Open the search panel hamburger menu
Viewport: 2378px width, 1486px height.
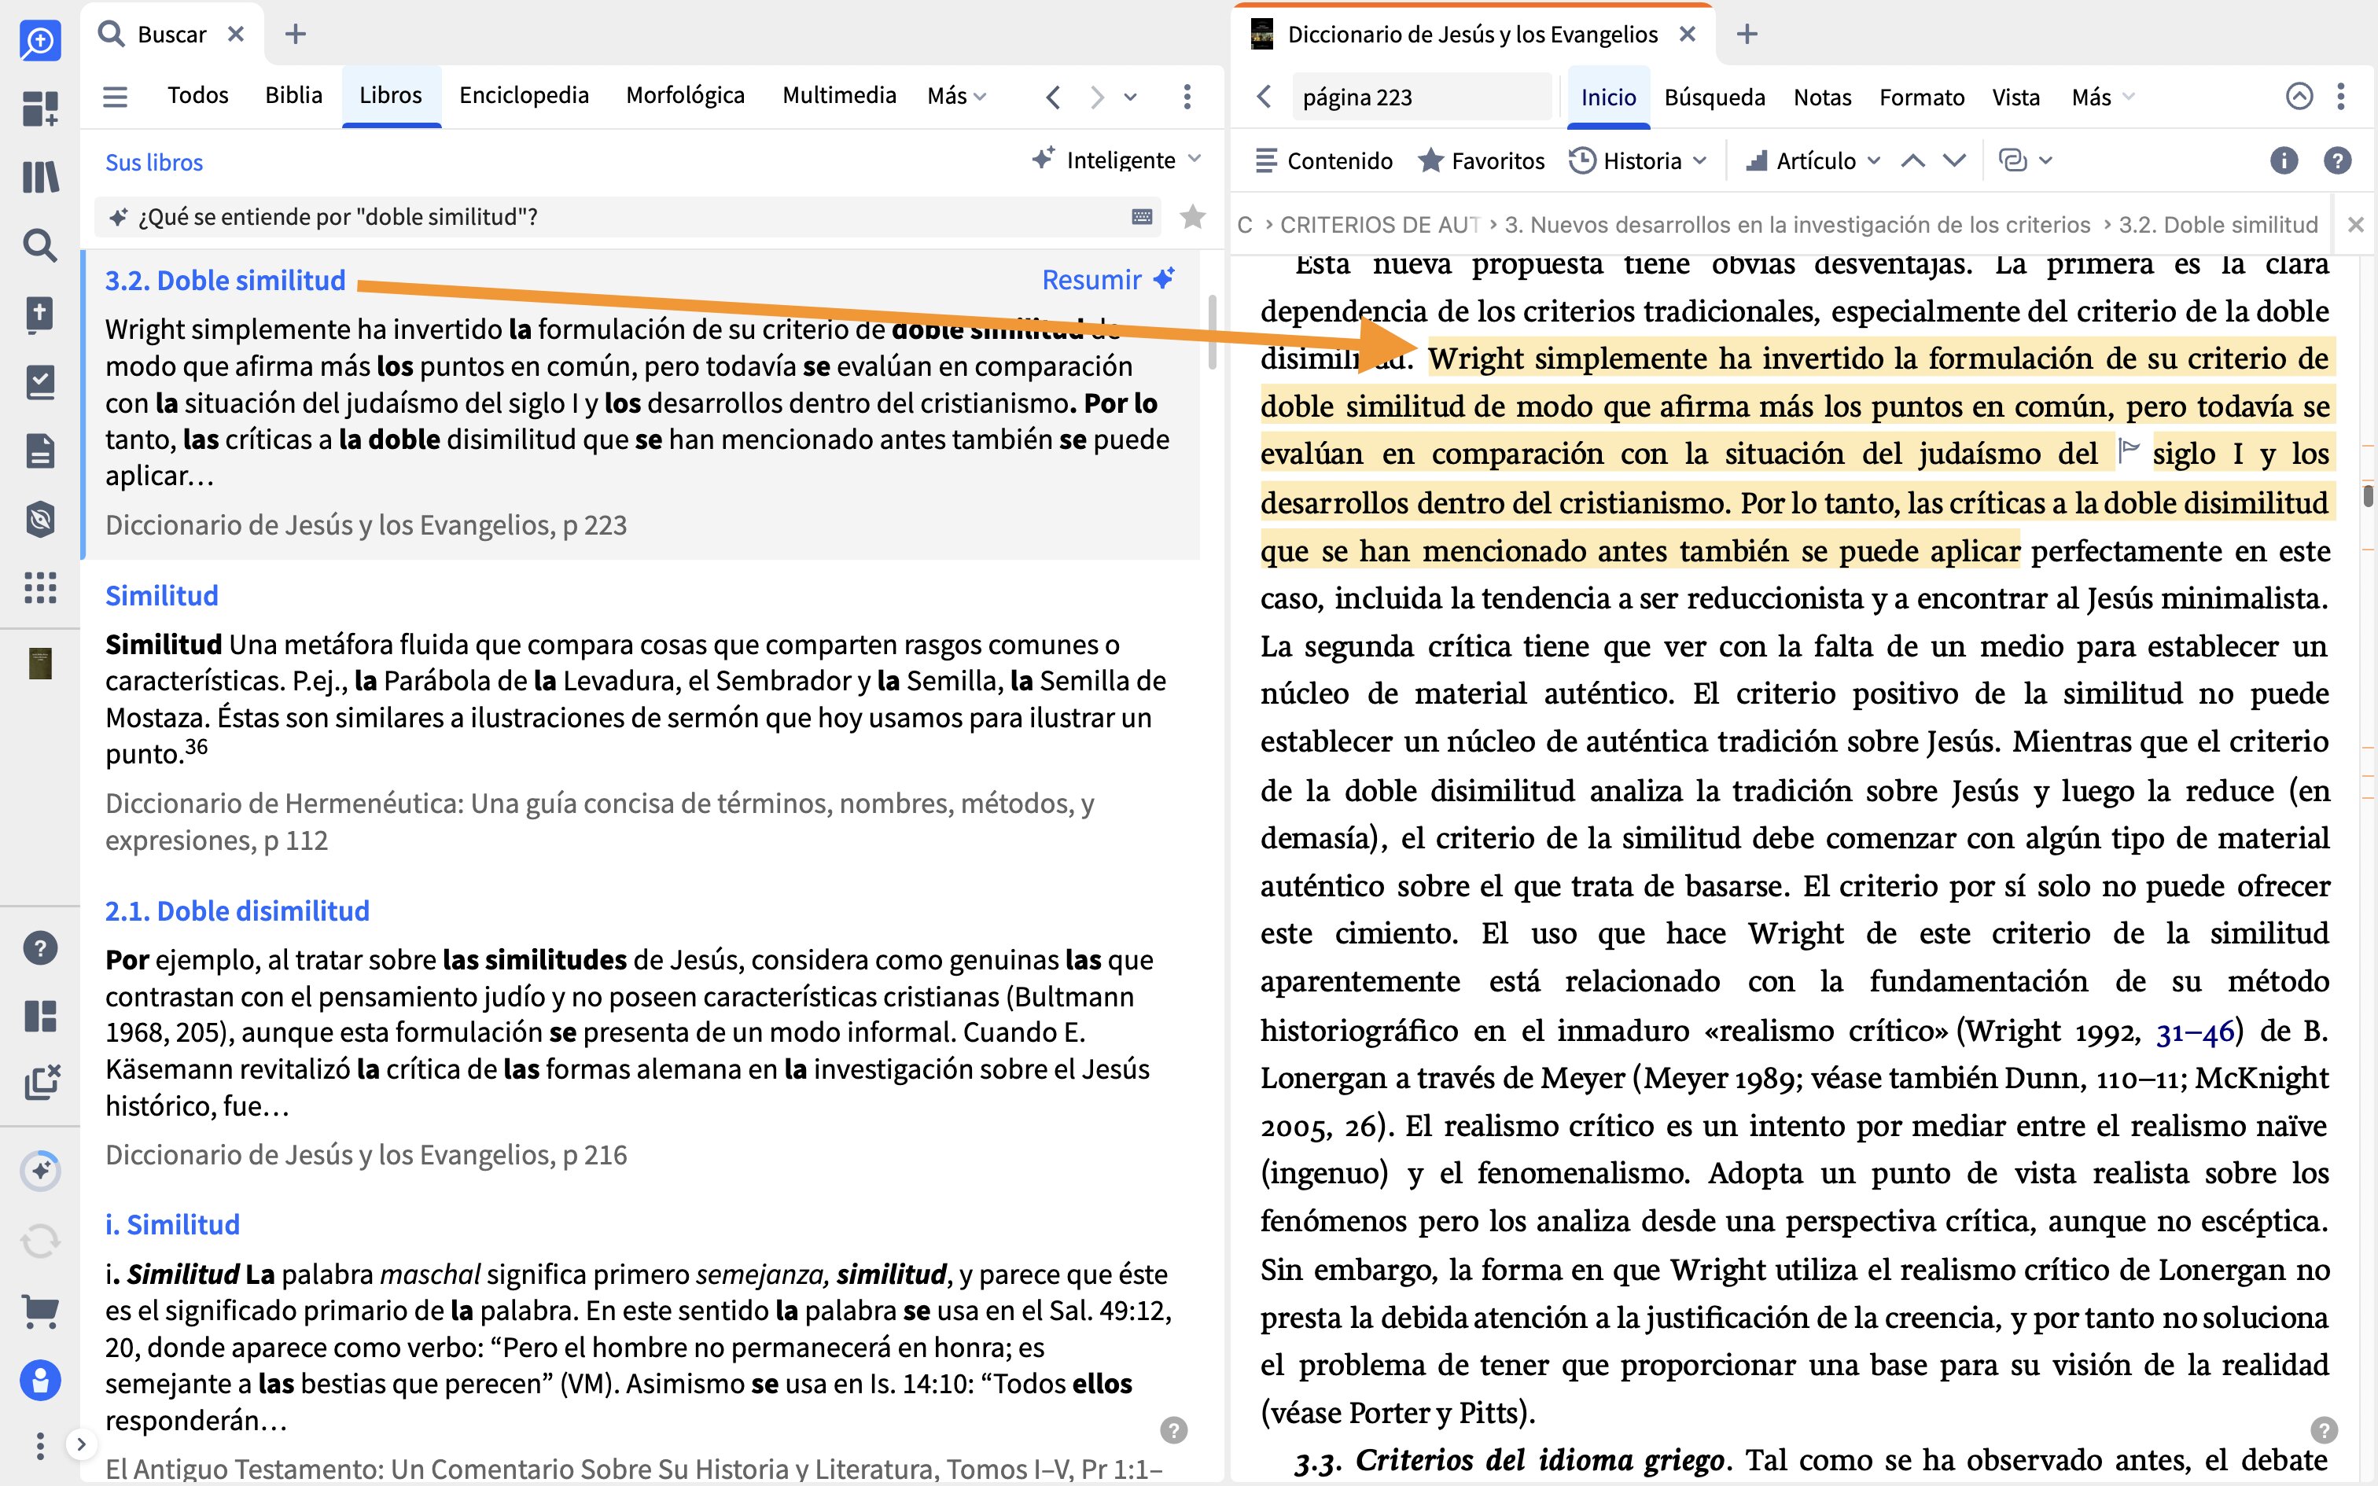tap(115, 96)
